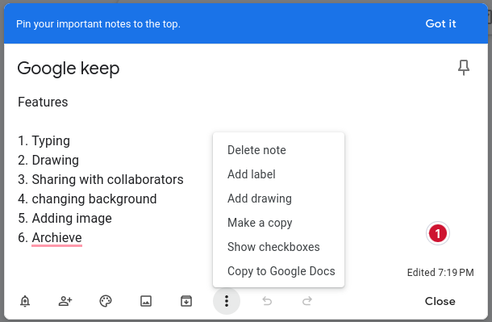
Task: Redo the last edit
Action: (307, 301)
